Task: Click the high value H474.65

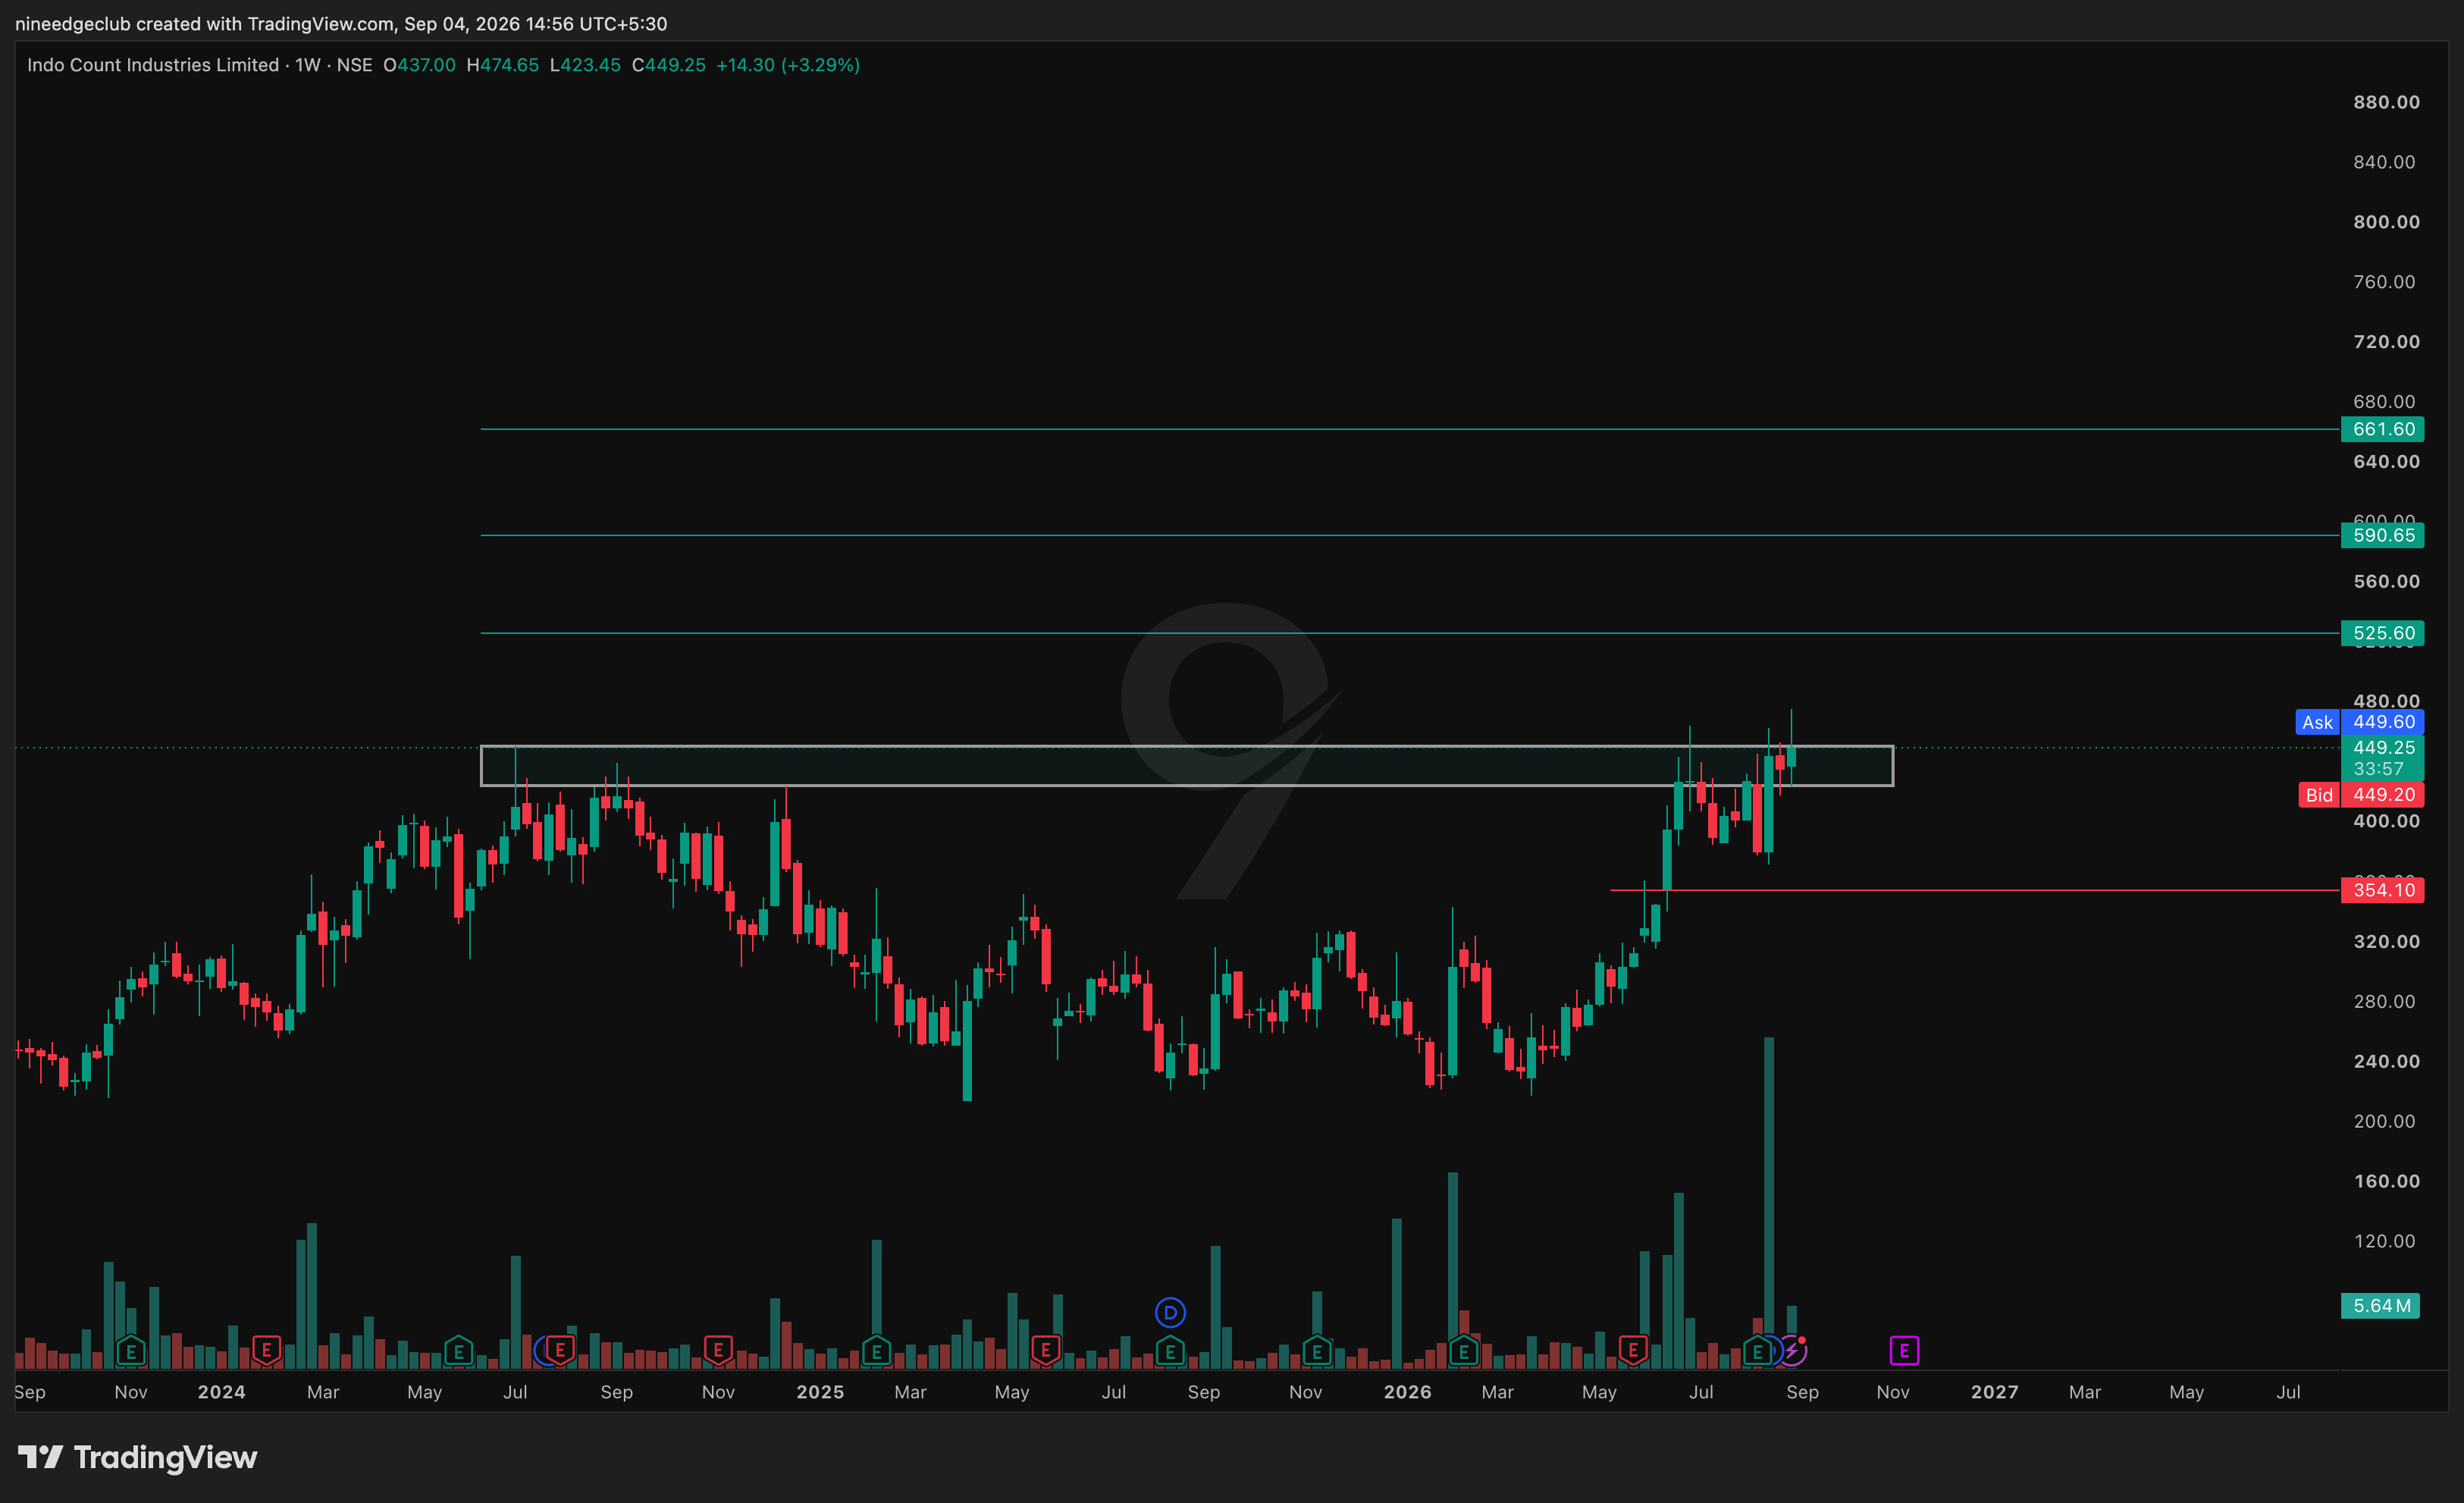Action: pyautogui.click(x=503, y=65)
